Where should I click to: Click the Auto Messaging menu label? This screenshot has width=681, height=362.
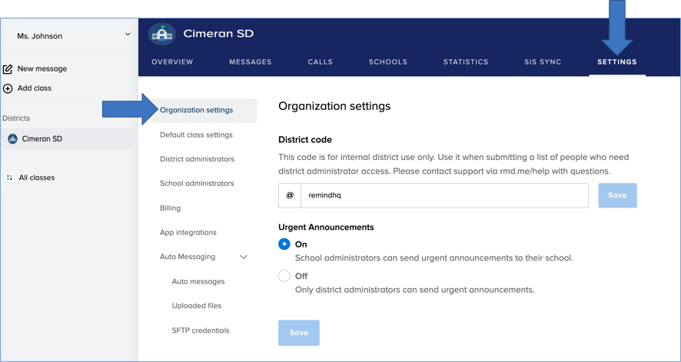point(188,257)
